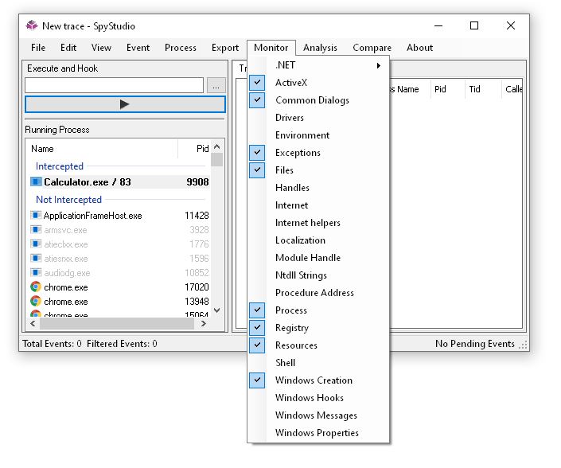This screenshot has width=561, height=468.
Task: Open the Analysis menu
Action: point(320,48)
